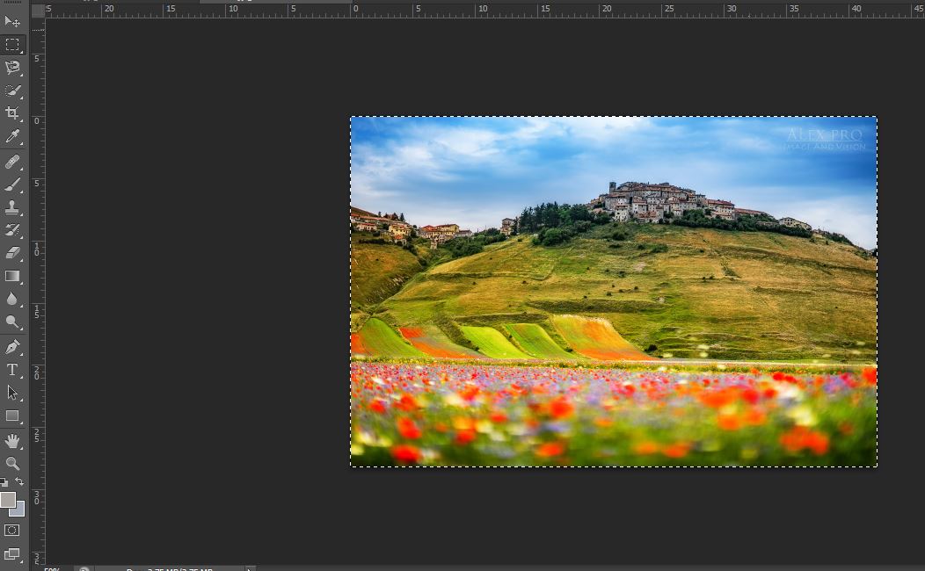Open the screen mode options

tap(12, 553)
